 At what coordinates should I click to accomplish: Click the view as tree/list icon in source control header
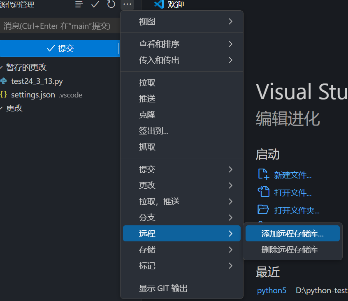tap(79, 4)
